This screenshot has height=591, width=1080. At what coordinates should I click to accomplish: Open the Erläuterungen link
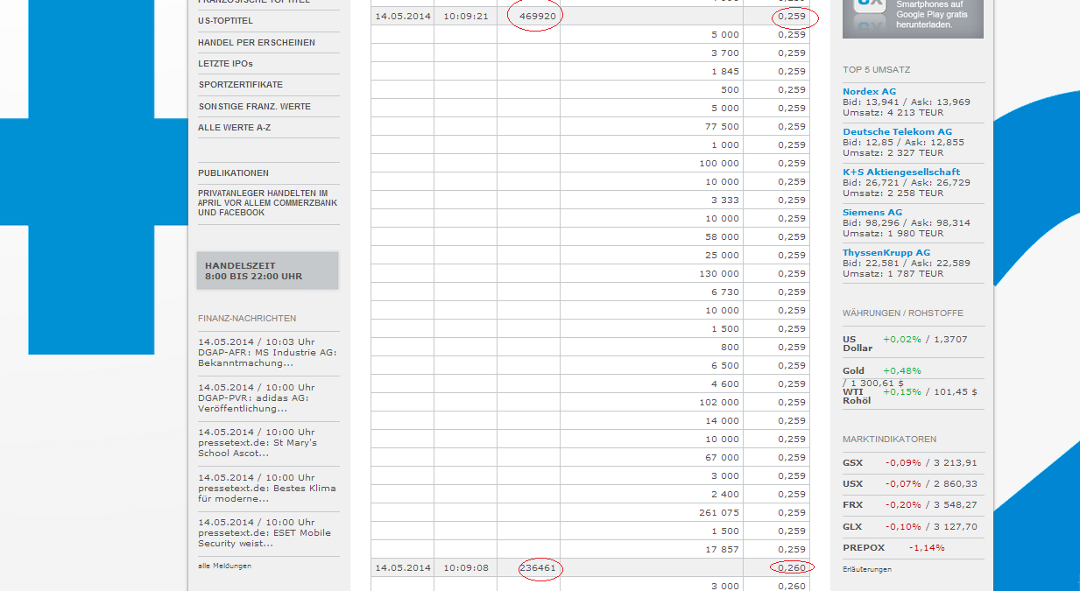[867, 569]
